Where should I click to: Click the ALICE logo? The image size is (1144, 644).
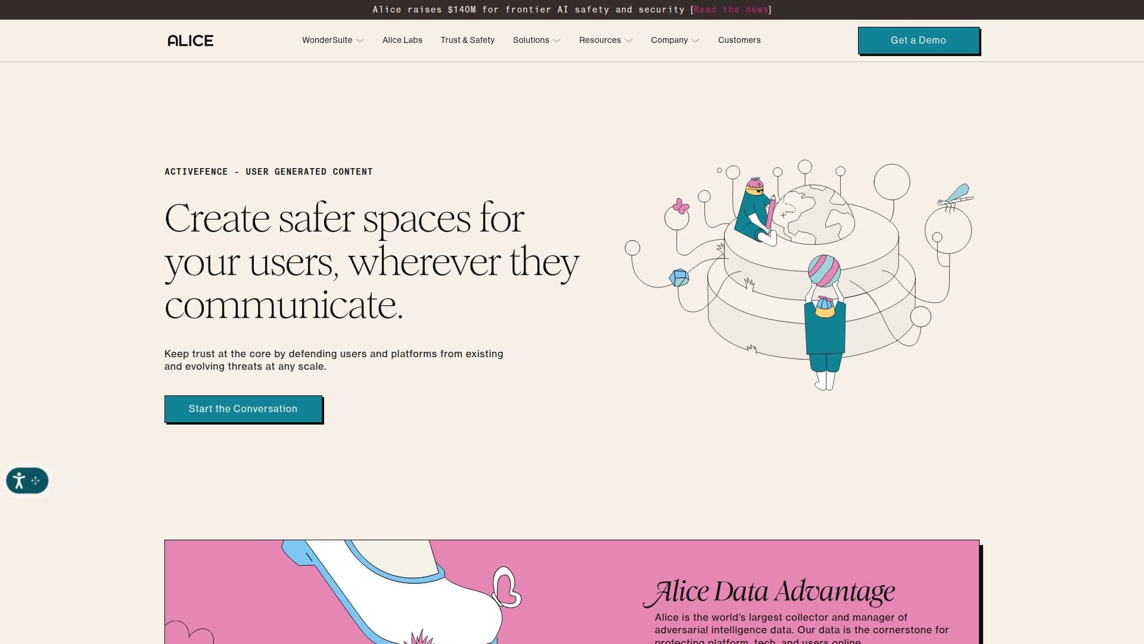point(190,41)
